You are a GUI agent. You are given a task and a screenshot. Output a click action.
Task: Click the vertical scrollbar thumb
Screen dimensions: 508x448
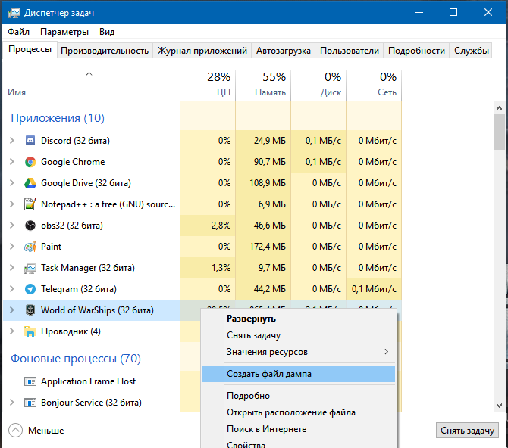499,132
